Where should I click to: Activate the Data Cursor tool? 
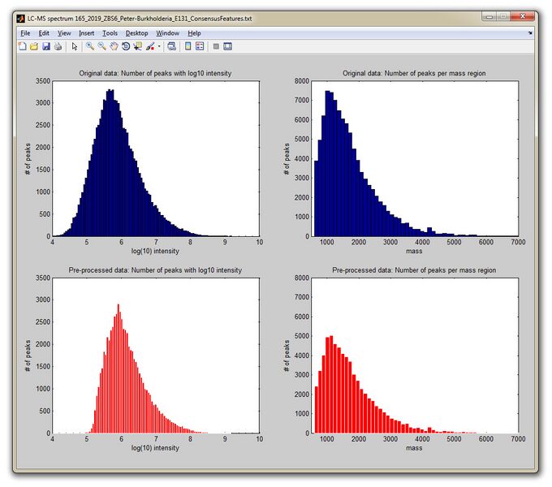pos(138,46)
